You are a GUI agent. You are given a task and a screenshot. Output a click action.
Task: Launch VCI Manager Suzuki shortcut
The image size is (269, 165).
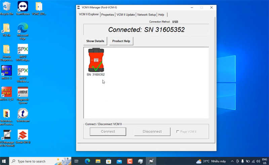click(x=7, y=138)
